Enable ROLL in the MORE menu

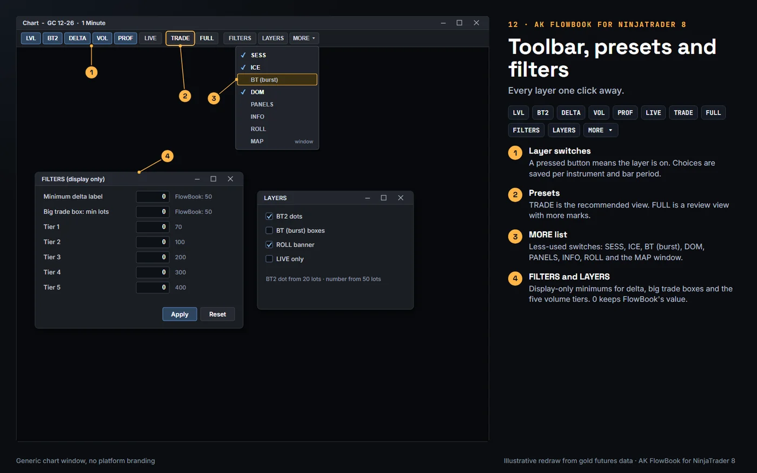coord(277,129)
